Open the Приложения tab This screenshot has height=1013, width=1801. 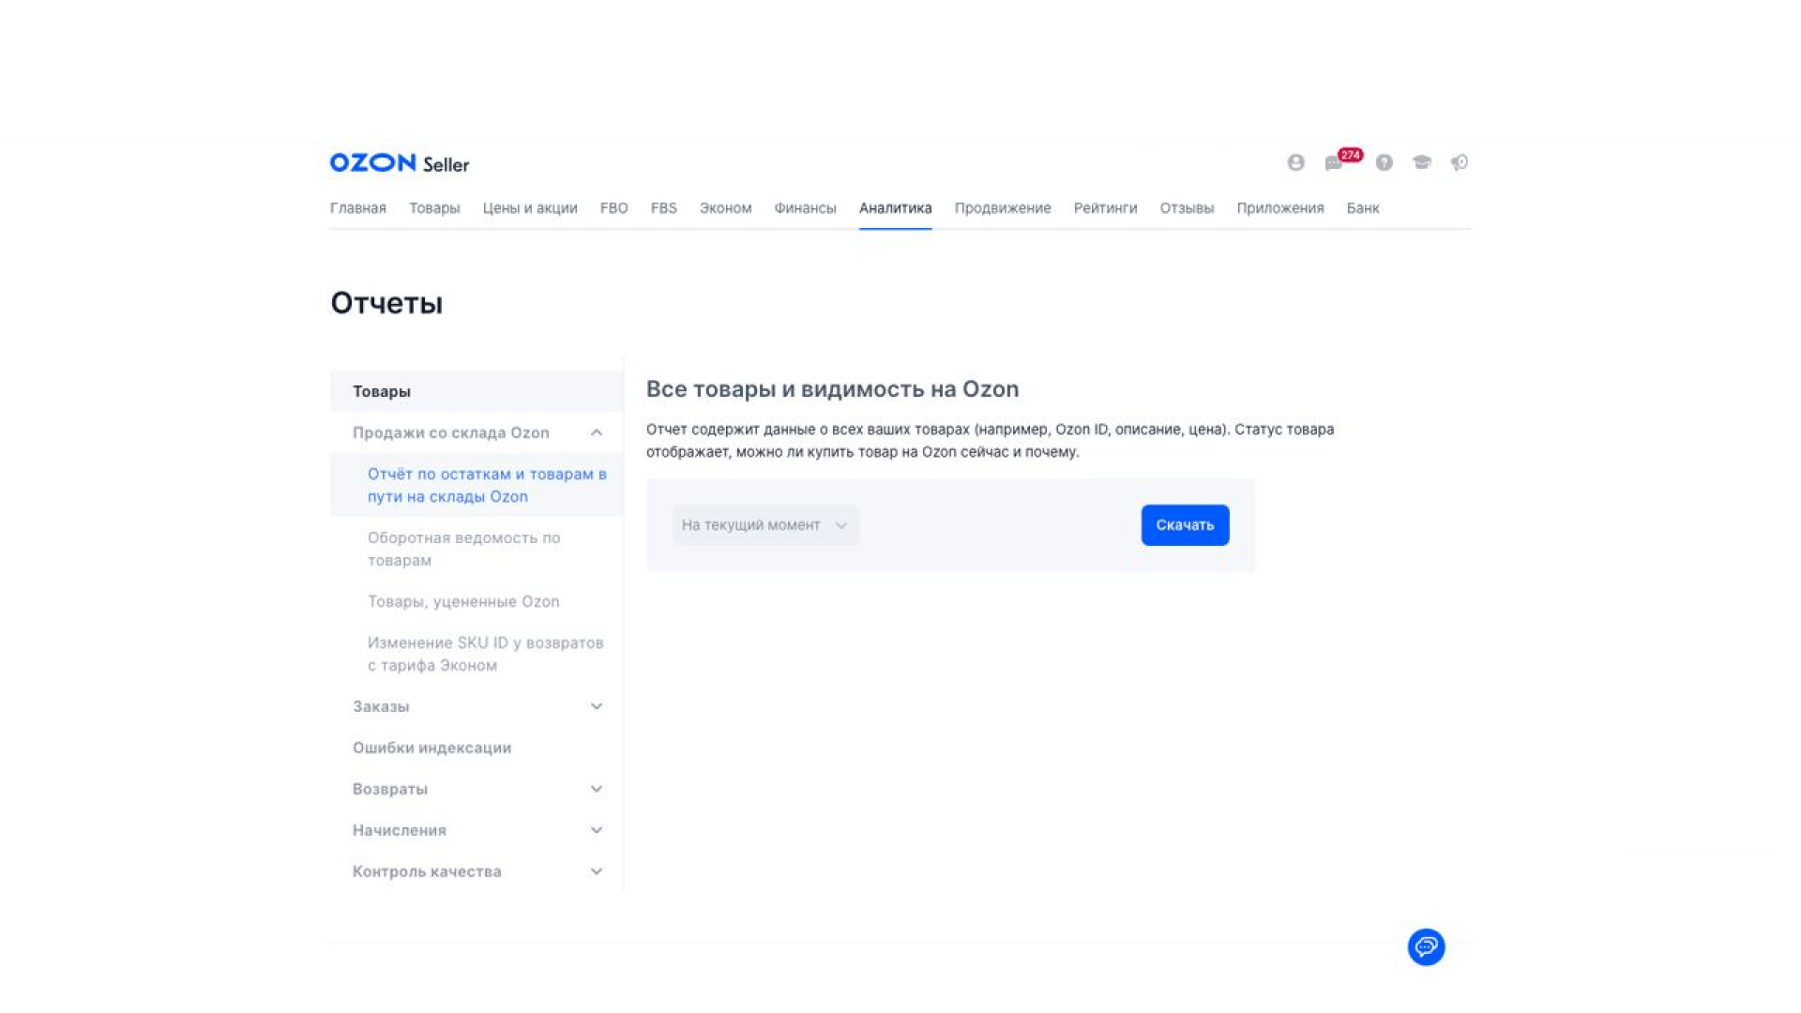(x=1280, y=208)
